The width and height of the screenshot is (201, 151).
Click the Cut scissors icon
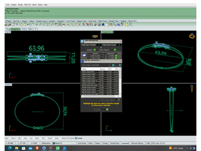(17, 24)
